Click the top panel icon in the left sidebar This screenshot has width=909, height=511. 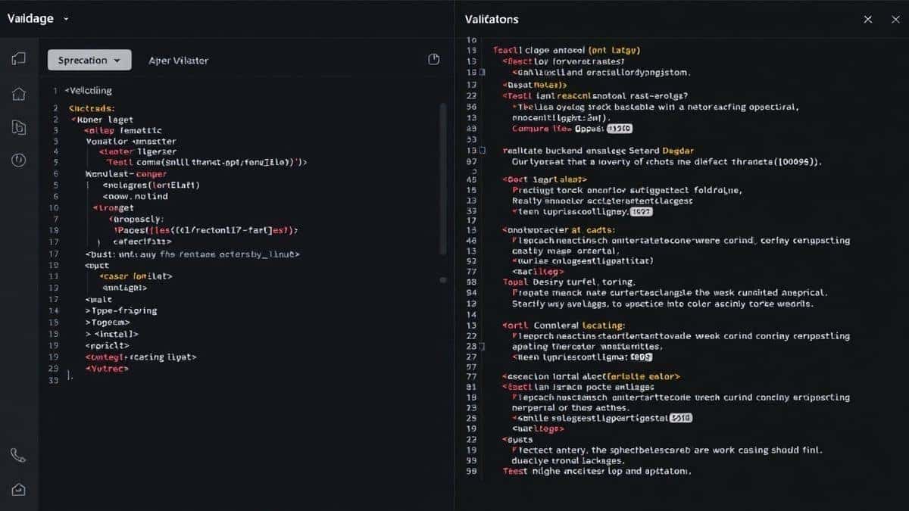(19, 58)
